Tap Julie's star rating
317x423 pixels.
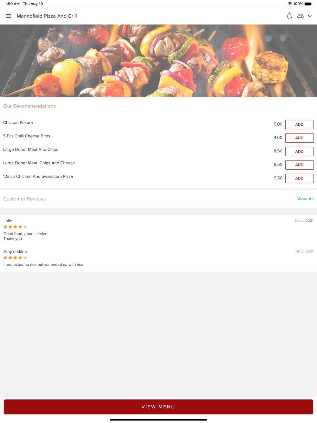click(x=15, y=227)
